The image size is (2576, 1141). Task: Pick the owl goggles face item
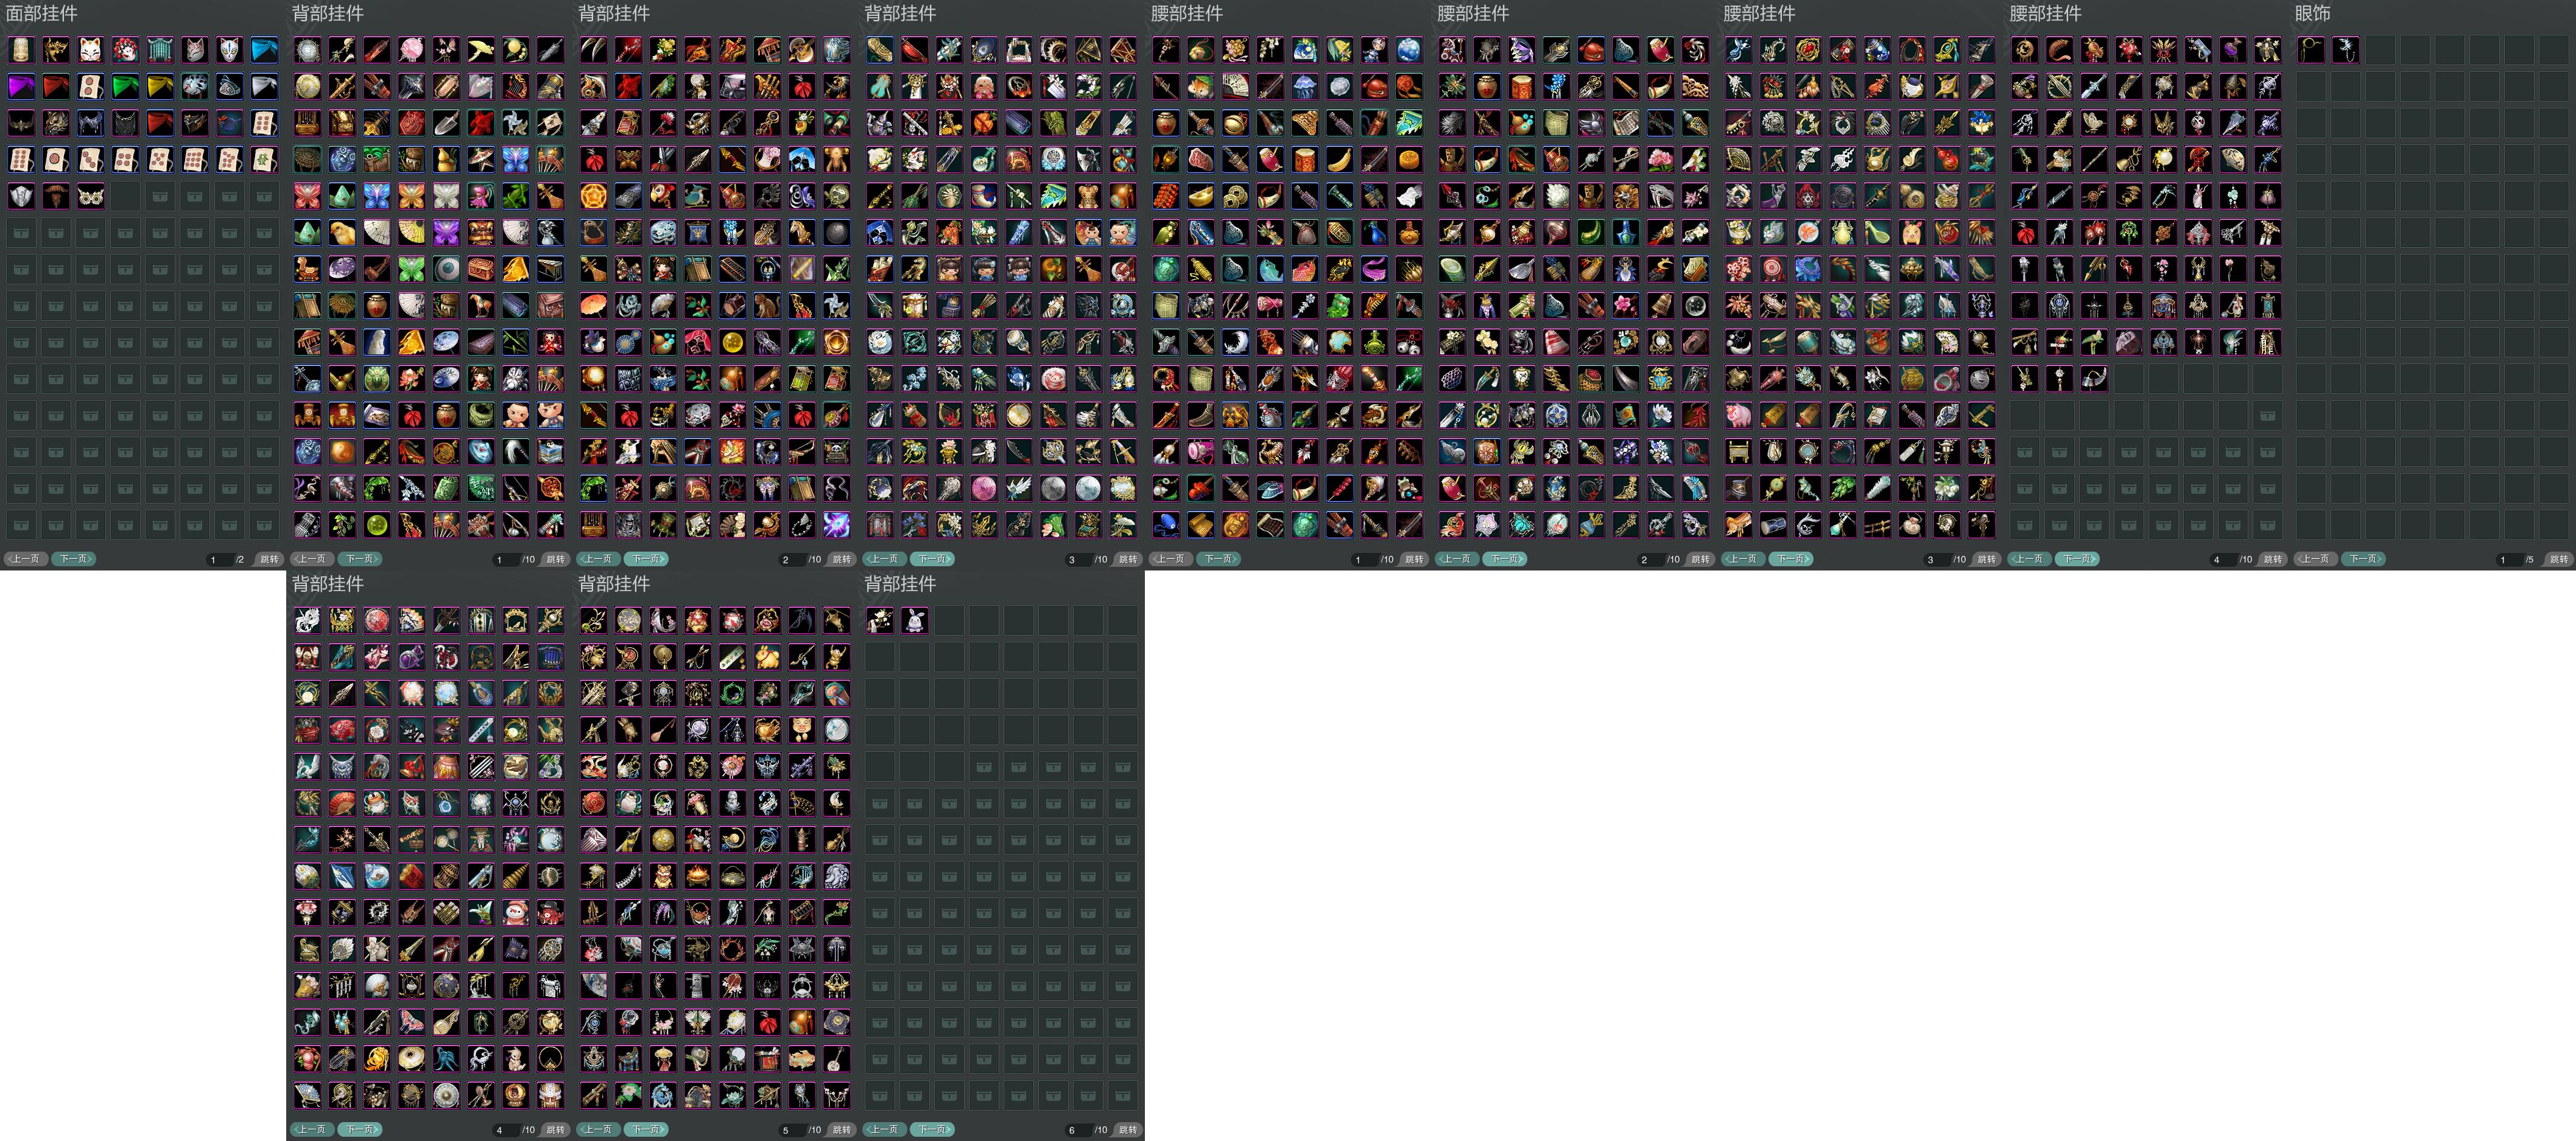90,196
